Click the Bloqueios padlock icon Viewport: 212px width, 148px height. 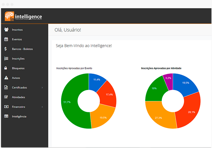[6, 68]
